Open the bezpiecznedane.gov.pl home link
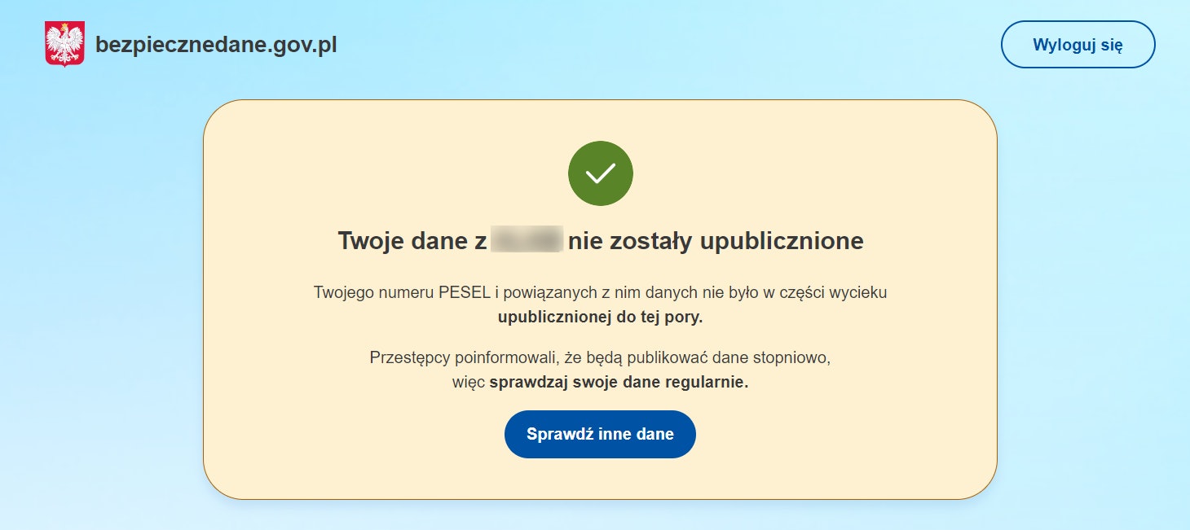 (216, 45)
